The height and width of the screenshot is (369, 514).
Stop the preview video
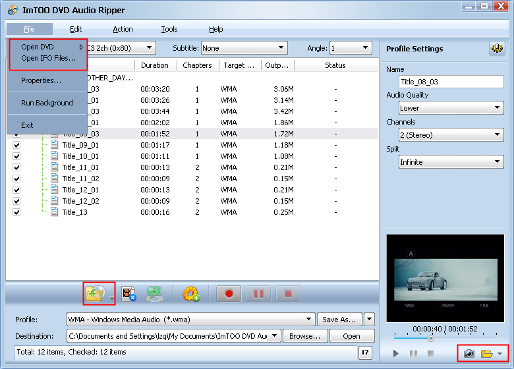click(431, 353)
